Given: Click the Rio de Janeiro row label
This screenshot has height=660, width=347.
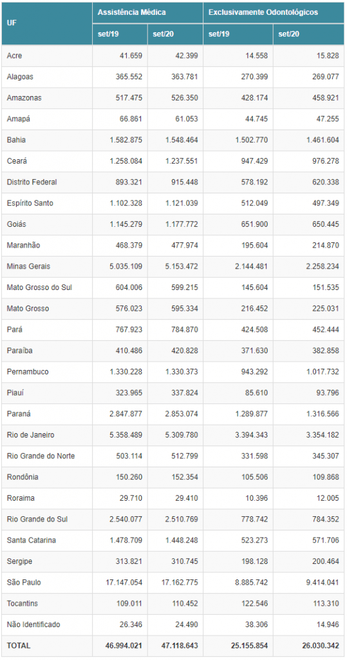Looking at the screenshot, I should 30,435.
